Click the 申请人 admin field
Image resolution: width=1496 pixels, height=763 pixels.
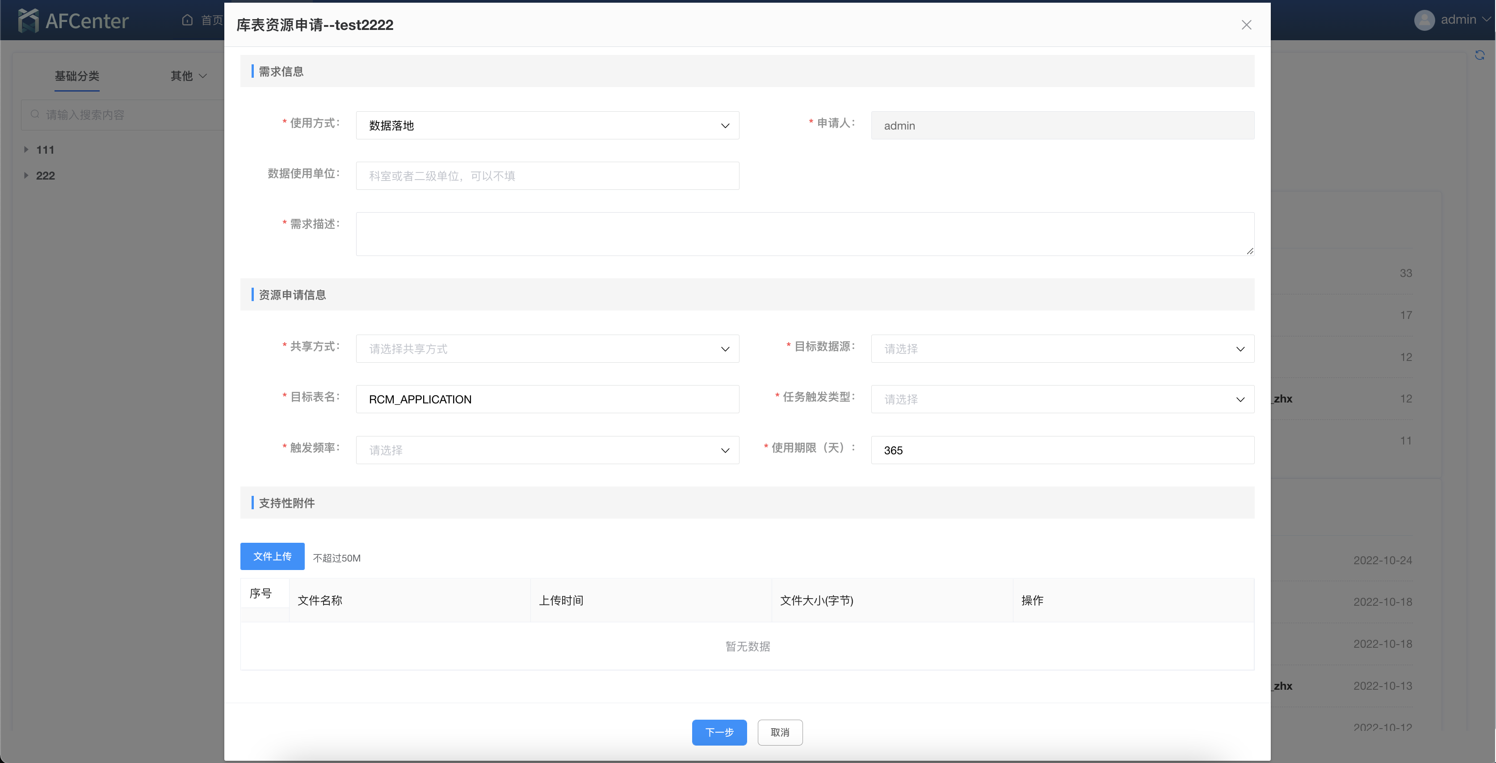[1062, 126]
